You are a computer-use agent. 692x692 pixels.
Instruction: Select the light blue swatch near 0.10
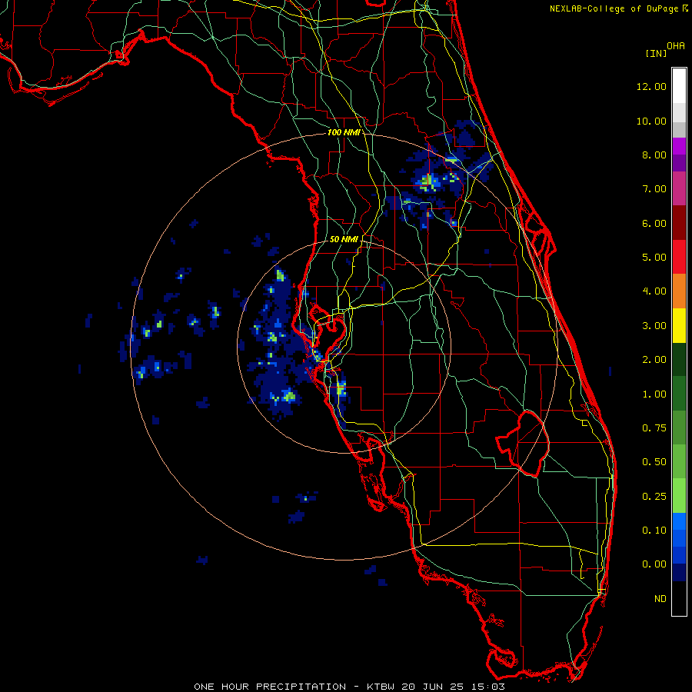coord(679,521)
